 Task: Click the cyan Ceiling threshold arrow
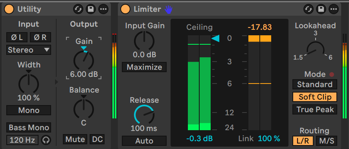point(215,38)
